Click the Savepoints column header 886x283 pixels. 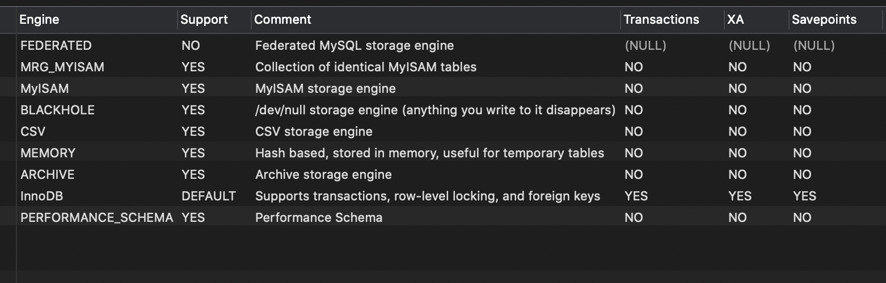(x=836, y=20)
